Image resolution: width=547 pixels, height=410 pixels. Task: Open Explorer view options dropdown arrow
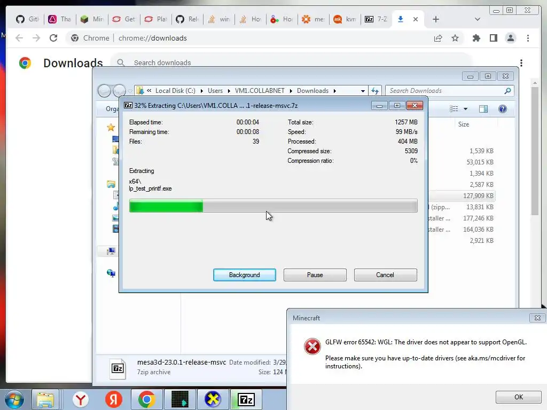pos(465,109)
